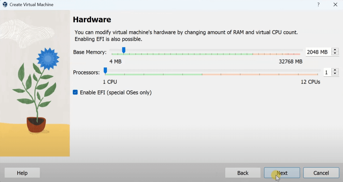Click the red zone of the Base Memory track
Image resolution: width=343 pixels, height=182 pixels.
(276, 54)
